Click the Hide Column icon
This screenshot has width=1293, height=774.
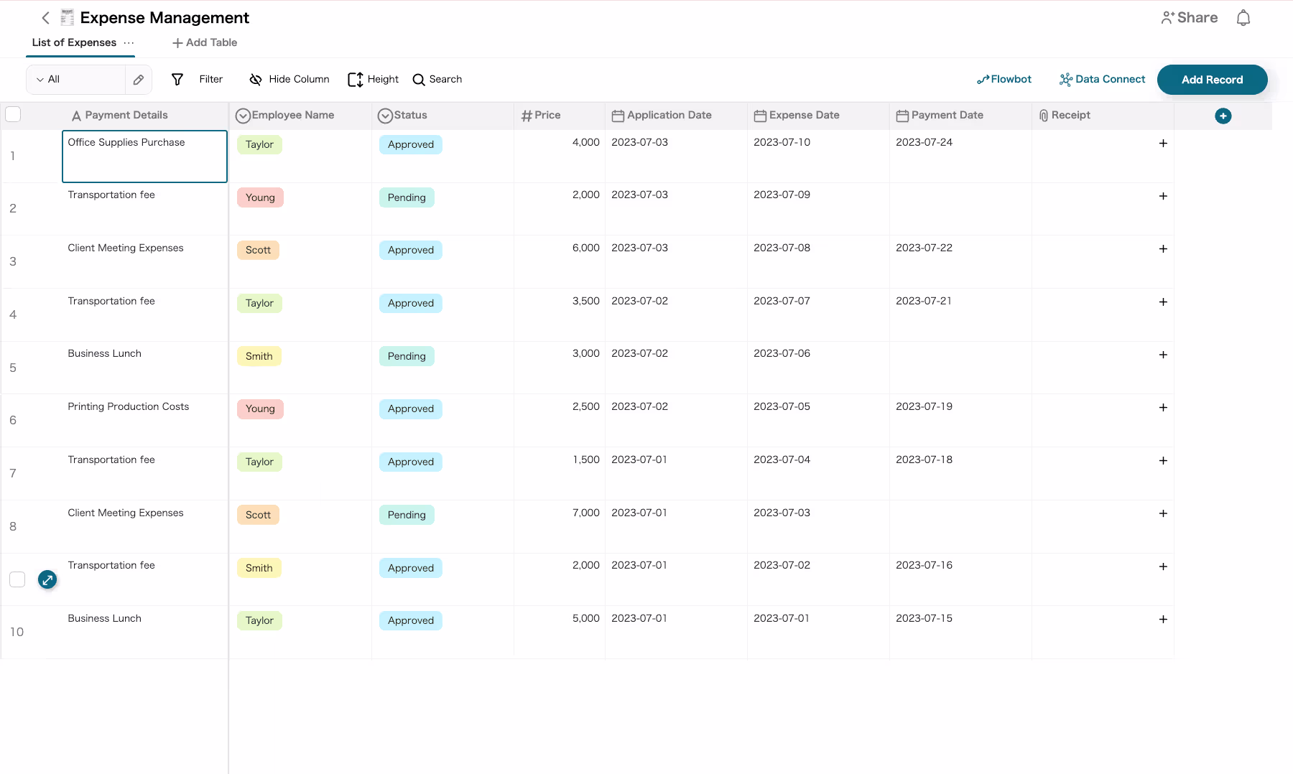click(x=256, y=79)
